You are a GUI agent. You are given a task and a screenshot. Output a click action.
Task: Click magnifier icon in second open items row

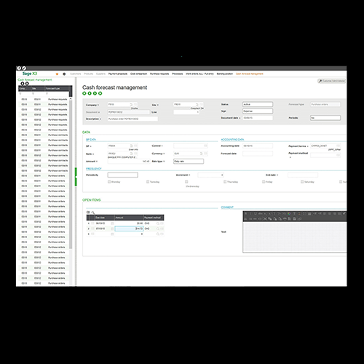(x=158, y=229)
